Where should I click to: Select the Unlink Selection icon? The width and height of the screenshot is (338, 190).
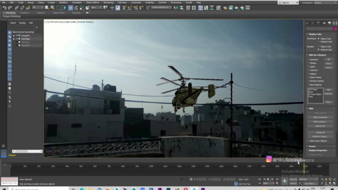click(x=22, y=8)
